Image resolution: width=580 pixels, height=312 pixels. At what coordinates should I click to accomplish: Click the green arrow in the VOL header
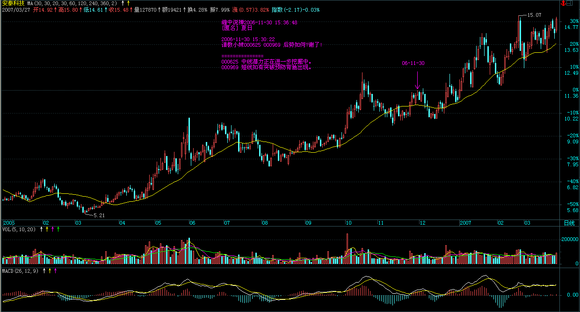point(58,229)
